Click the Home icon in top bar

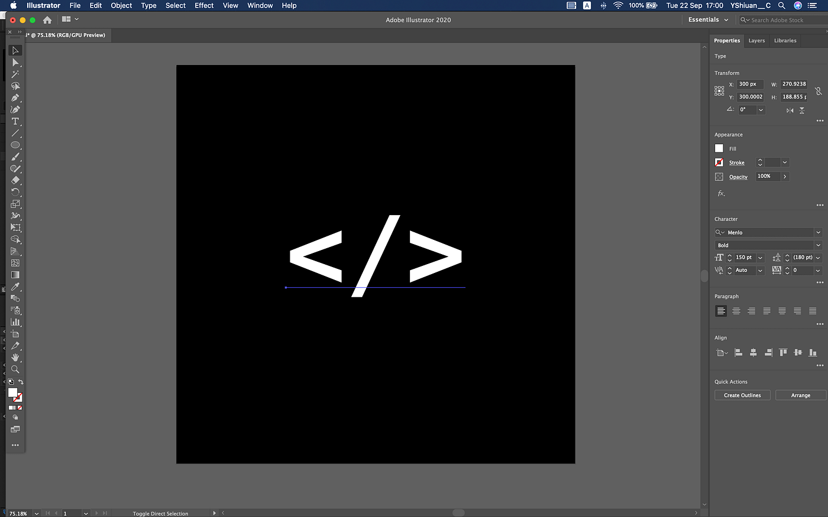[x=47, y=19]
